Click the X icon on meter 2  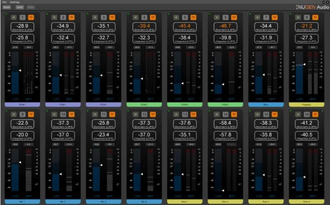(54, 17)
